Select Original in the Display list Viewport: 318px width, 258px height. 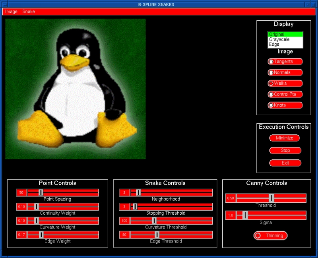tap(285, 35)
